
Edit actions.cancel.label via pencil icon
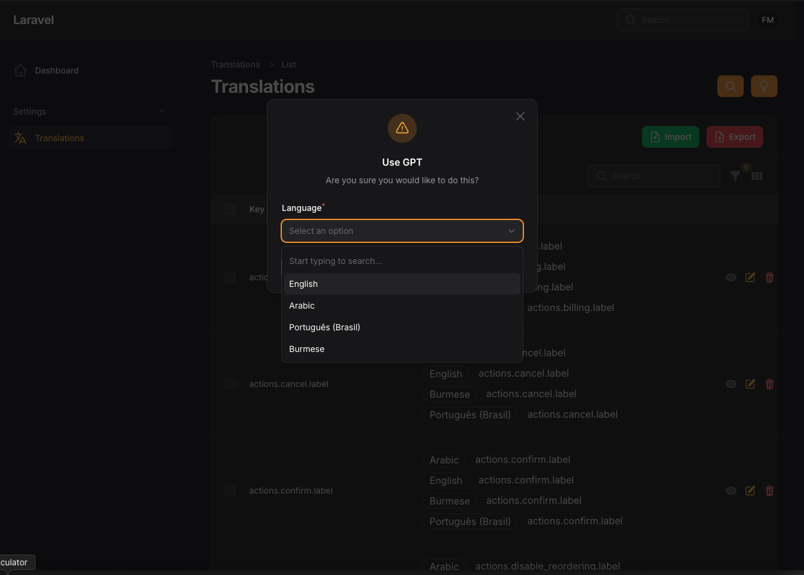click(x=750, y=384)
